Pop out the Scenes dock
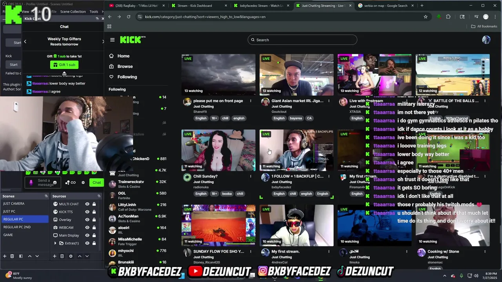502x282 pixels. coord(46,196)
